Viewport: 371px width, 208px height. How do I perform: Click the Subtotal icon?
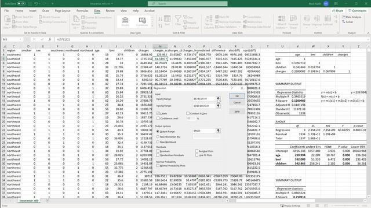click(x=328, y=19)
